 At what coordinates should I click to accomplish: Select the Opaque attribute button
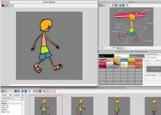click(106, 56)
